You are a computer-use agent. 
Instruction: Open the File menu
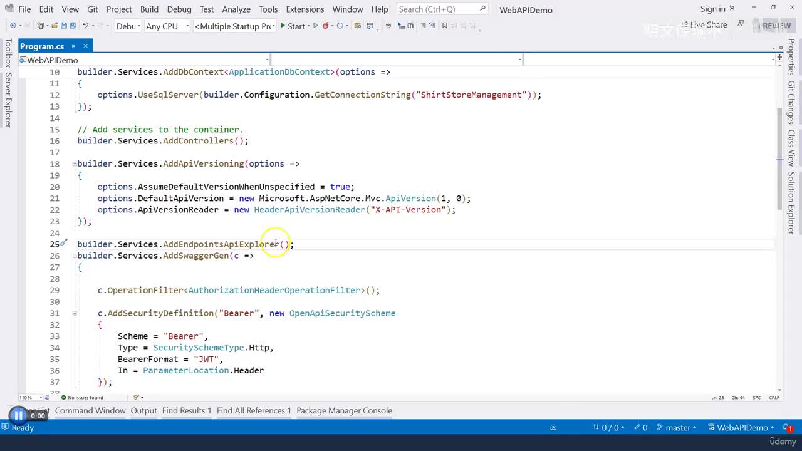click(x=24, y=9)
